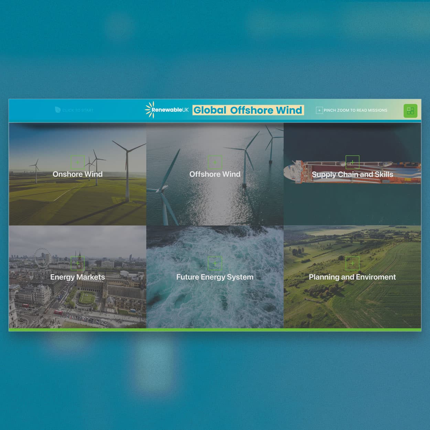
Task: Tap the plus icon above Energy Markets
Action: click(x=77, y=264)
